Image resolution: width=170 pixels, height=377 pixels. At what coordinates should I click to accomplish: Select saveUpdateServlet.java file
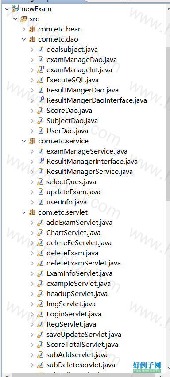(84, 335)
